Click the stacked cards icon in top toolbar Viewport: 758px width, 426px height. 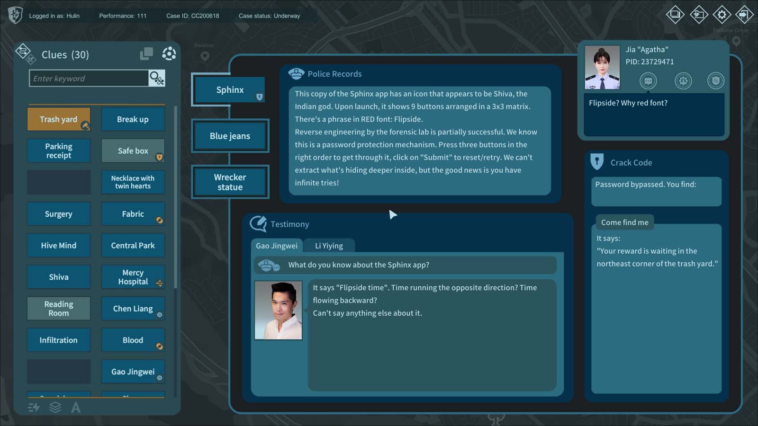676,15
